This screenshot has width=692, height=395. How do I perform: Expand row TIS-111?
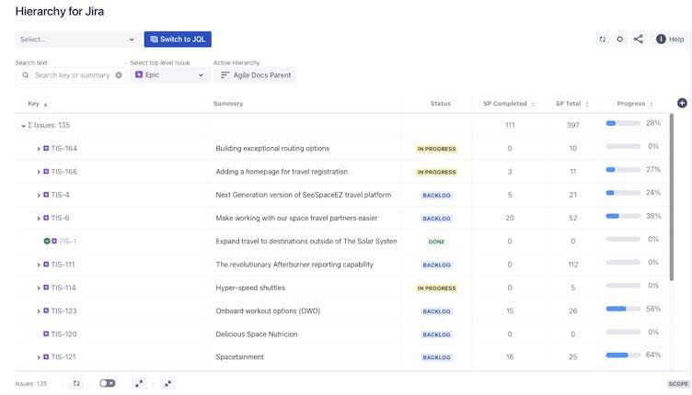click(39, 265)
